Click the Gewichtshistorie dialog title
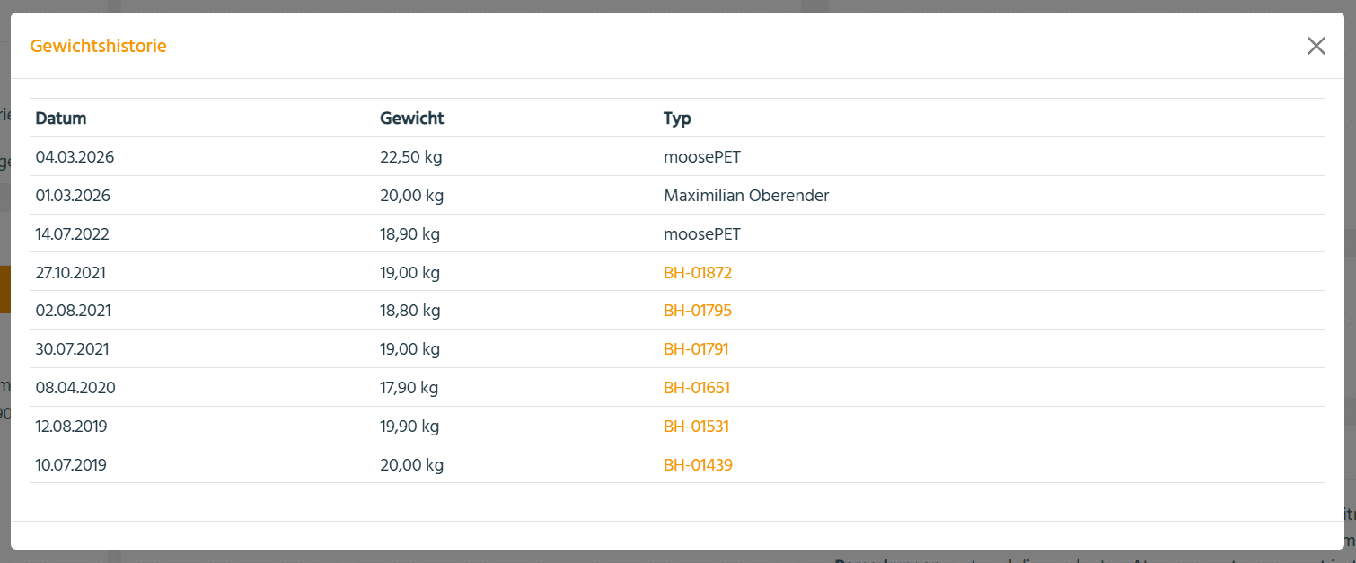Image resolution: width=1356 pixels, height=563 pixels. [99, 46]
